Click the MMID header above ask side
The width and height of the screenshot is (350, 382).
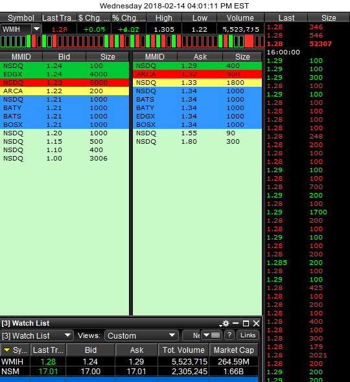(x=155, y=56)
